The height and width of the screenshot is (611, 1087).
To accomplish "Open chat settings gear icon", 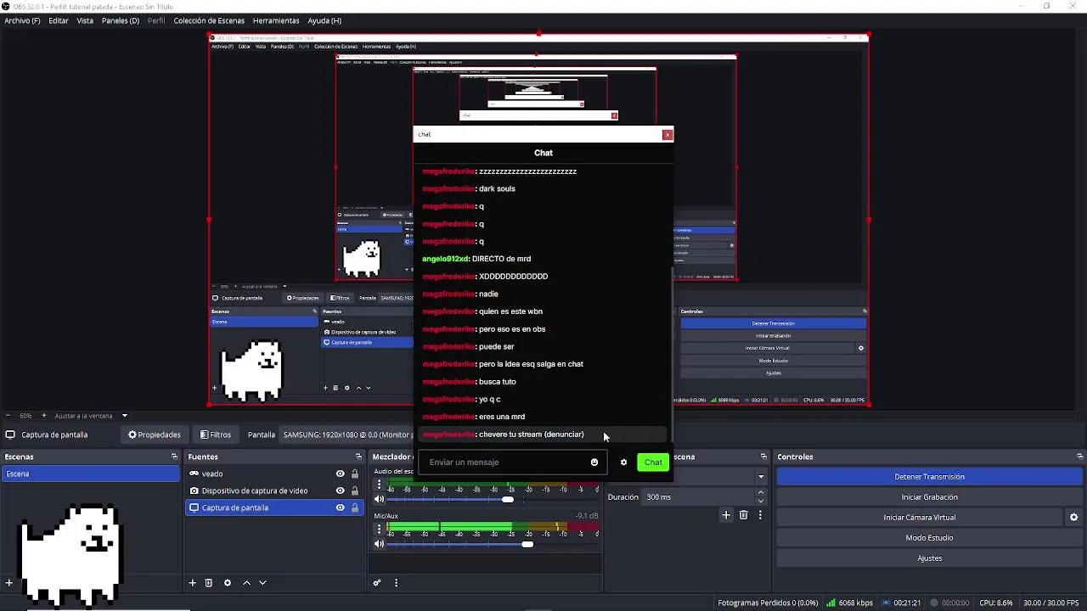I will click(x=623, y=462).
